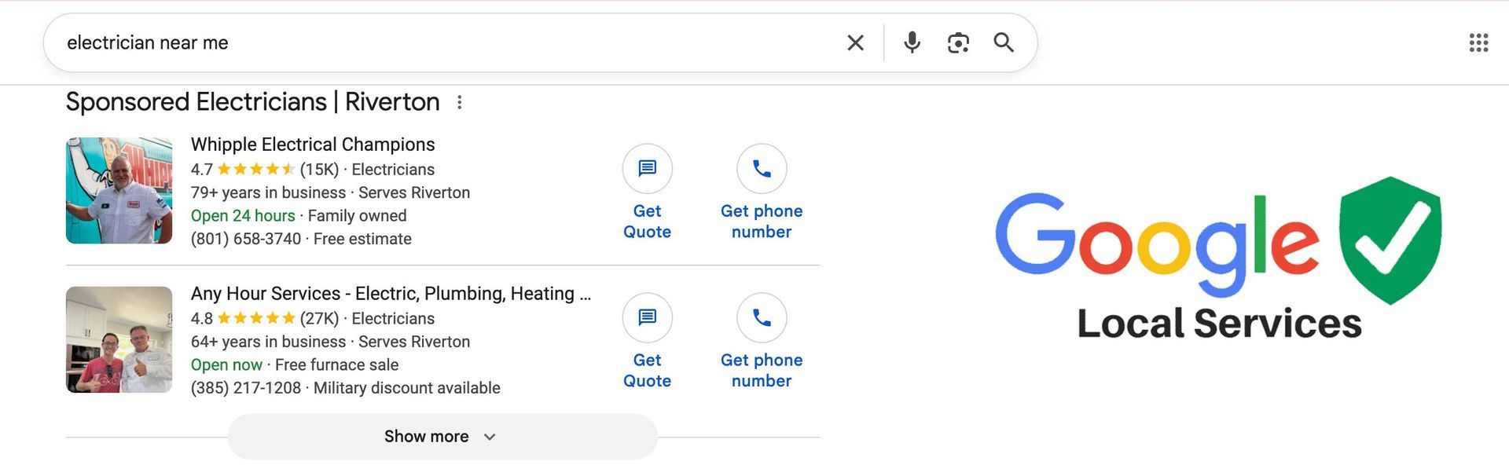Open the three-dot ad options menu

(461, 102)
